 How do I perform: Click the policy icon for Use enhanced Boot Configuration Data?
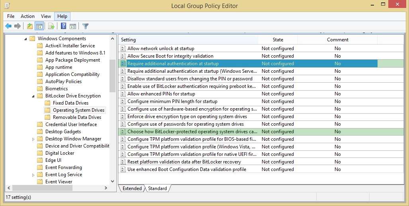pos(123,169)
